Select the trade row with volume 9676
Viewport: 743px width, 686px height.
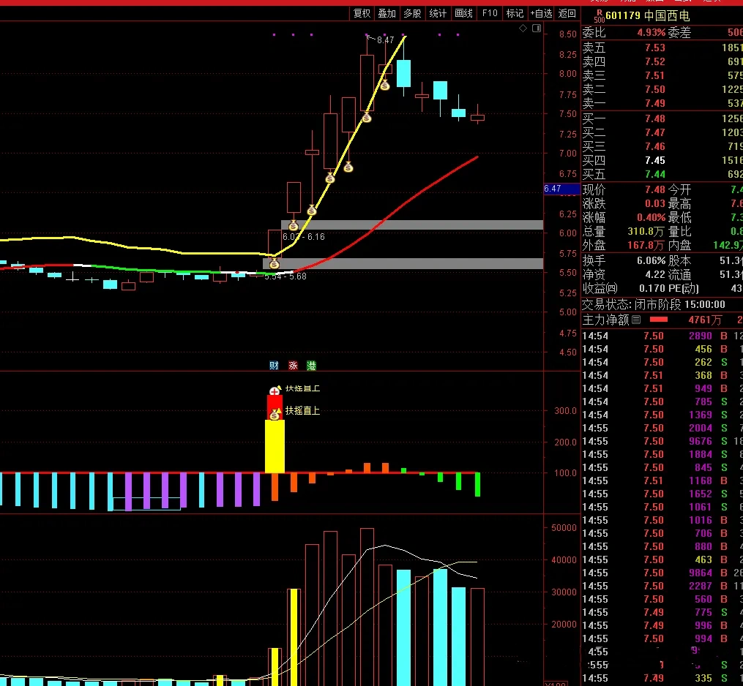[x=662, y=441]
